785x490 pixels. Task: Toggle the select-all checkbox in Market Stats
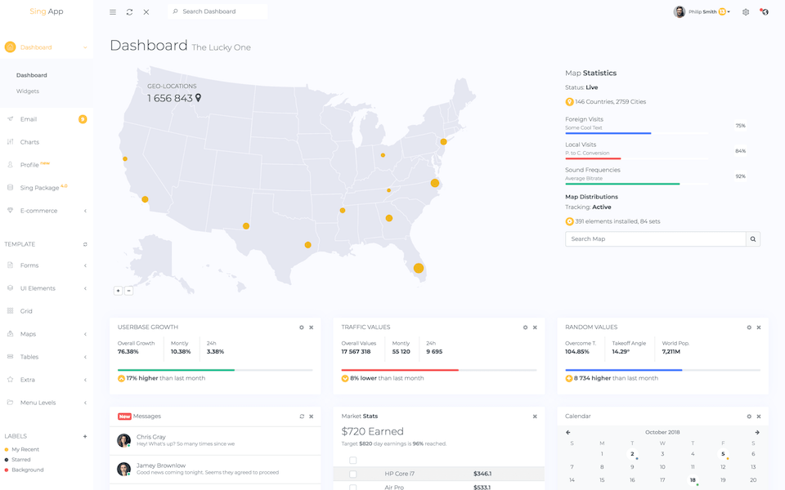click(x=353, y=461)
